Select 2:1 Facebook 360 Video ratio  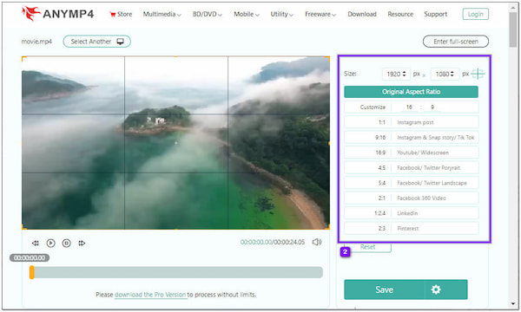coord(411,198)
